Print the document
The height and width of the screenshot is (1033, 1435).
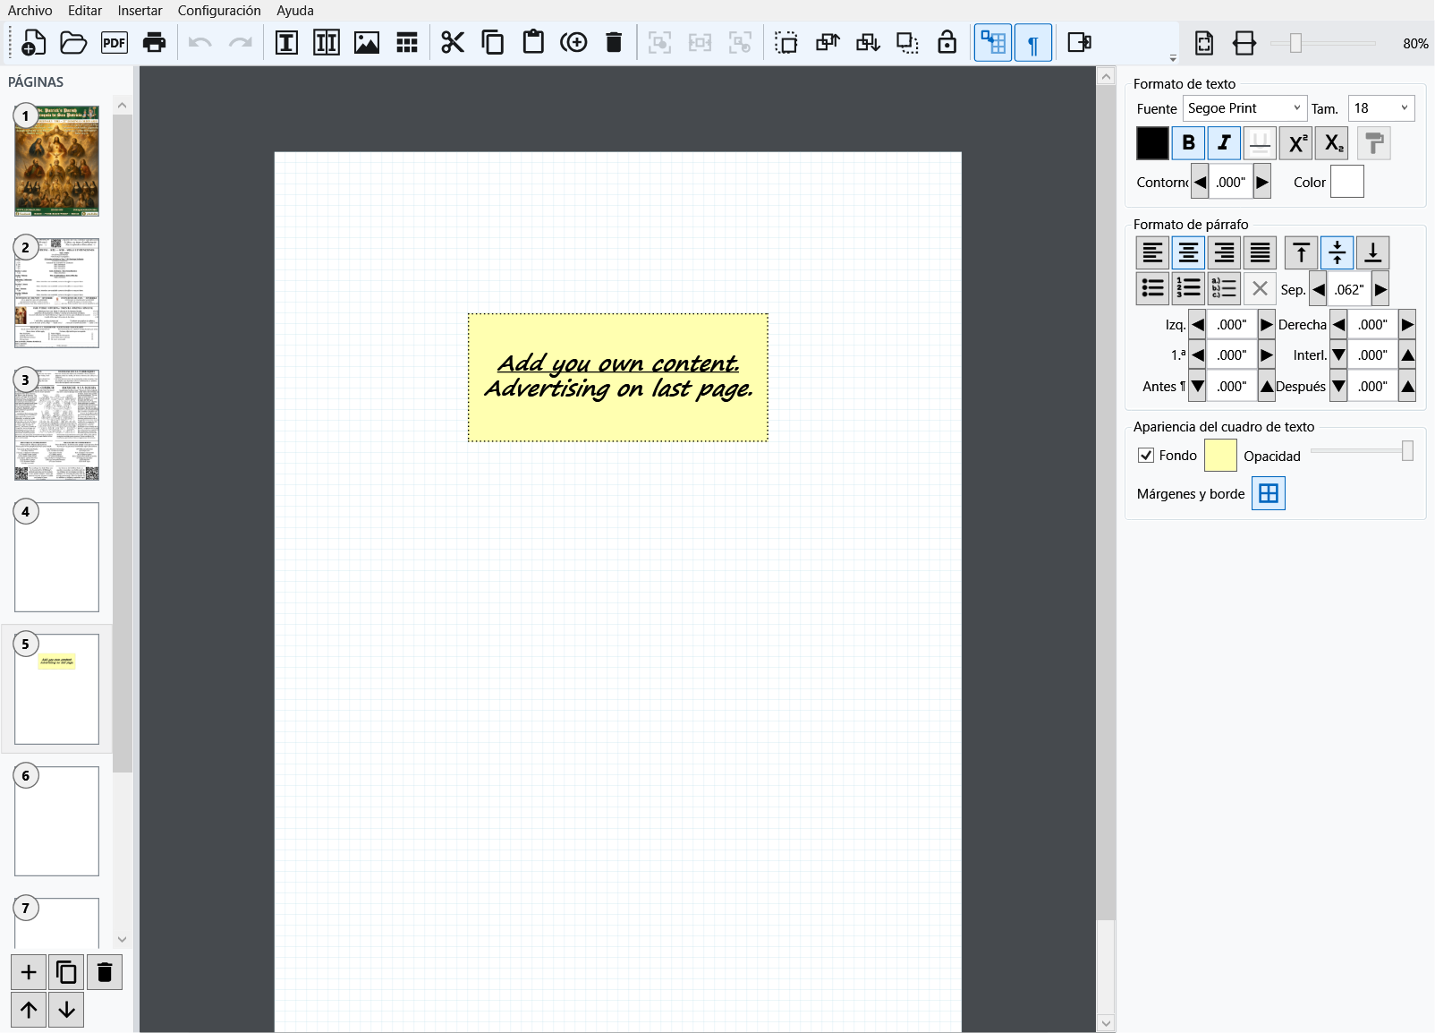tap(155, 42)
